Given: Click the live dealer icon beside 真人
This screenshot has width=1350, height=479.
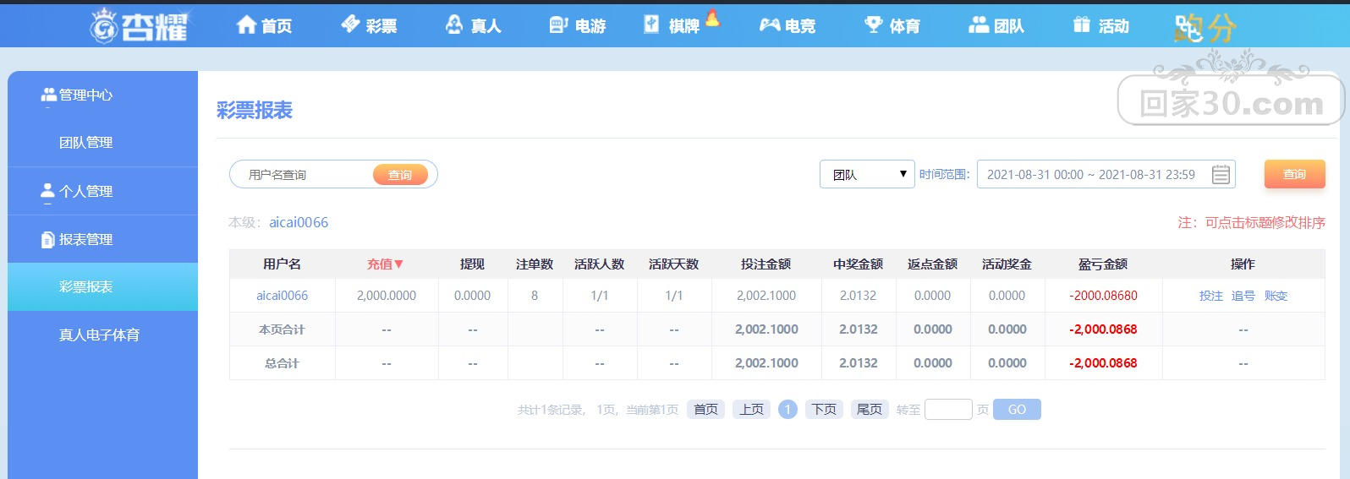Looking at the screenshot, I should pyautogui.click(x=455, y=24).
